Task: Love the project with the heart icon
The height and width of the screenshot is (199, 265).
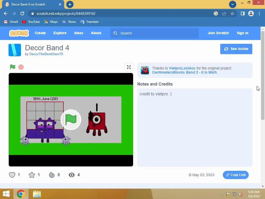Action: [12, 175]
